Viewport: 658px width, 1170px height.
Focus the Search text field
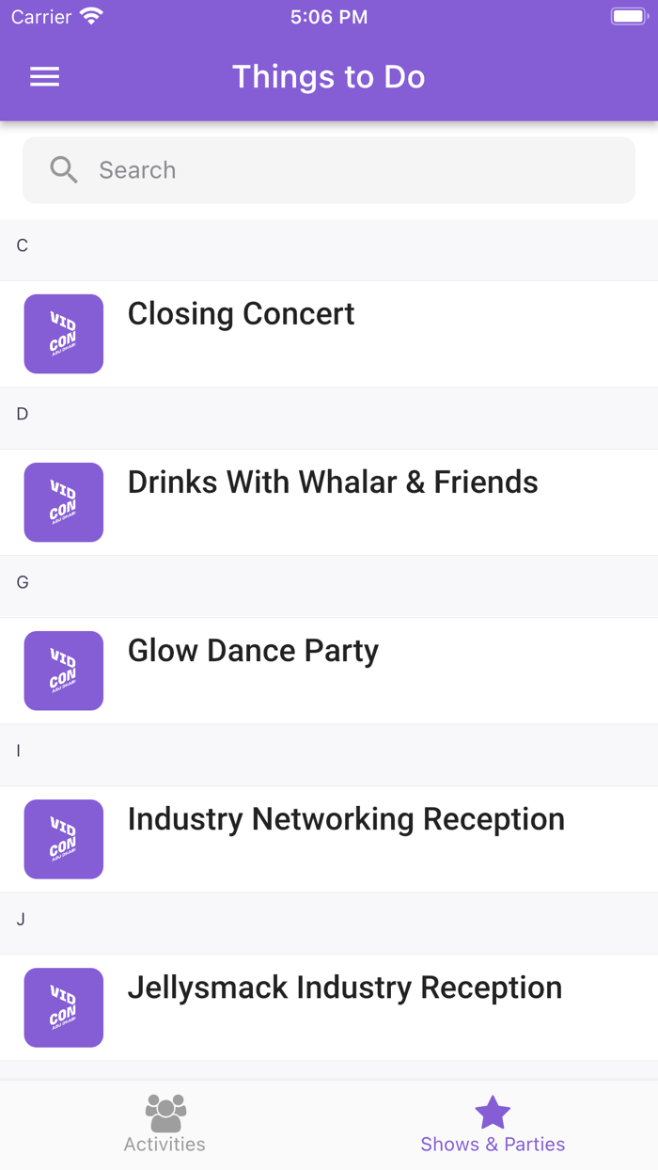pyautogui.click(x=357, y=170)
